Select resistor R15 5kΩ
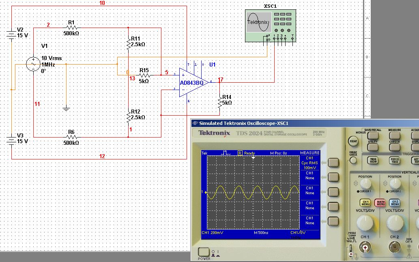The height and width of the screenshot is (262, 419). pyautogui.click(x=144, y=75)
